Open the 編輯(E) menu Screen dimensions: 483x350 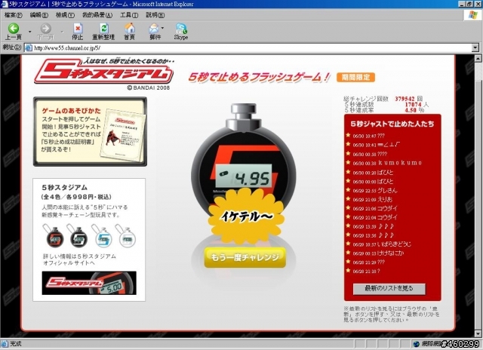(x=38, y=15)
